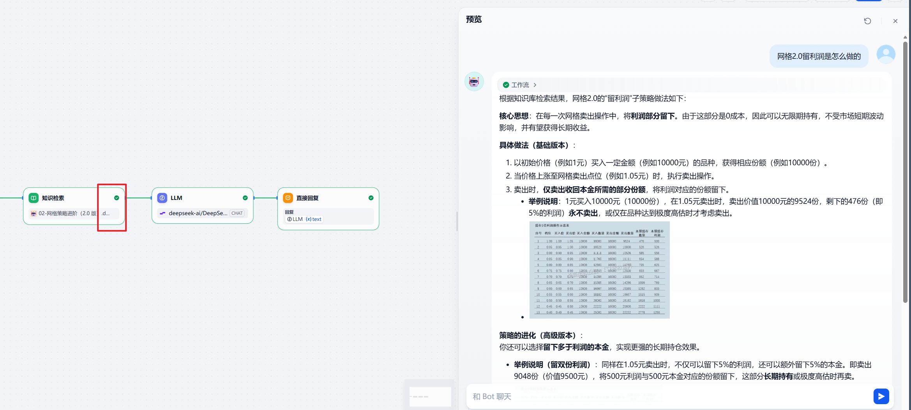This screenshot has height=410, width=911.
Task: Select the CHAT mode tag on the LLM node
Action: pyautogui.click(x=237, y=213)
